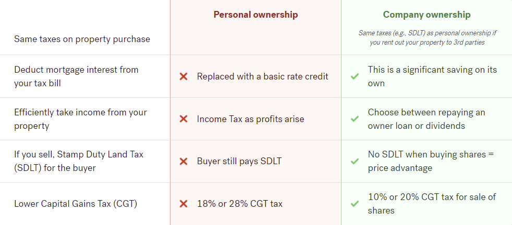Click 'Replaced with a basic rate credit' text
This screenshot has width=512, height=225.
[263, 76]
